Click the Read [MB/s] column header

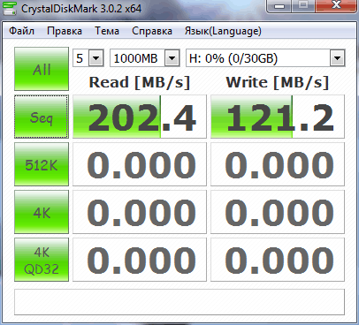coord(140,82)
